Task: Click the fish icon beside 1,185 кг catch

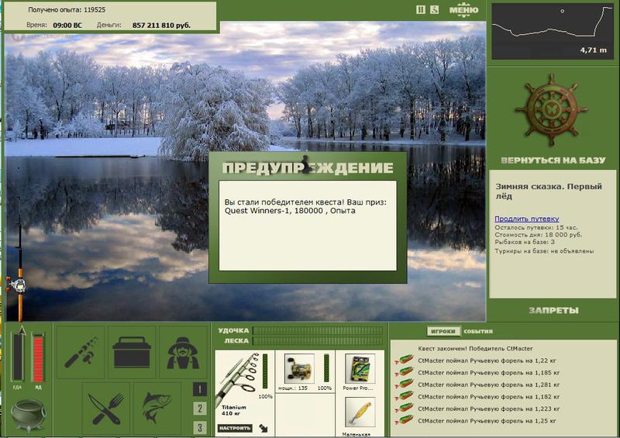Action: click(x=404, y=372)
